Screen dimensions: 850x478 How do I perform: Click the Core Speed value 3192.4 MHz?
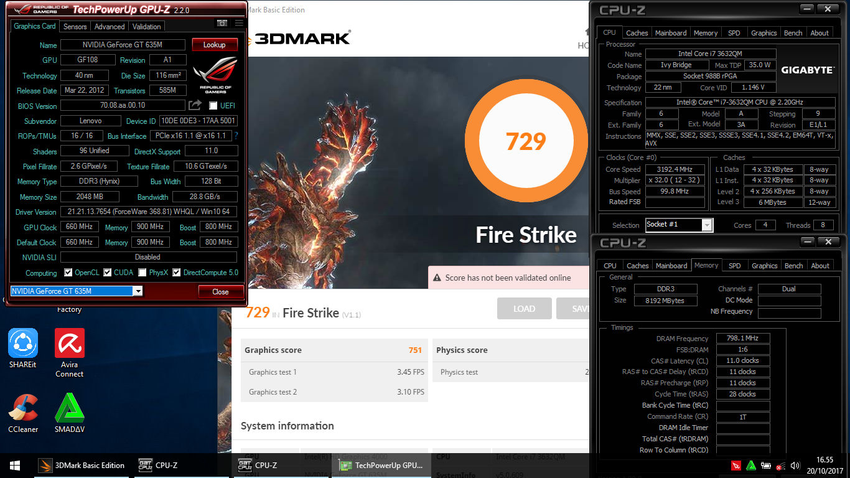[x=675, y=169]
